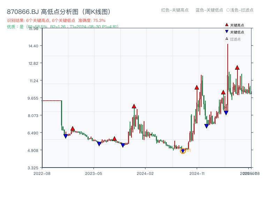
Task: Click the orange circled low point on the chart
Action: [x=183, y=150]
